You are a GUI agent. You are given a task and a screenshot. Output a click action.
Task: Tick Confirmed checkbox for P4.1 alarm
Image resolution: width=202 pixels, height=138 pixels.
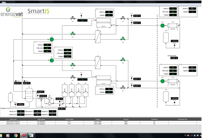(x=154, y=124)
